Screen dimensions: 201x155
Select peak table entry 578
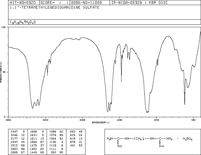point(73,142)
